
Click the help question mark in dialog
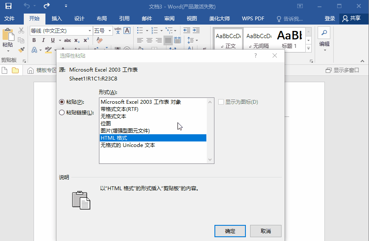point(256,55)
